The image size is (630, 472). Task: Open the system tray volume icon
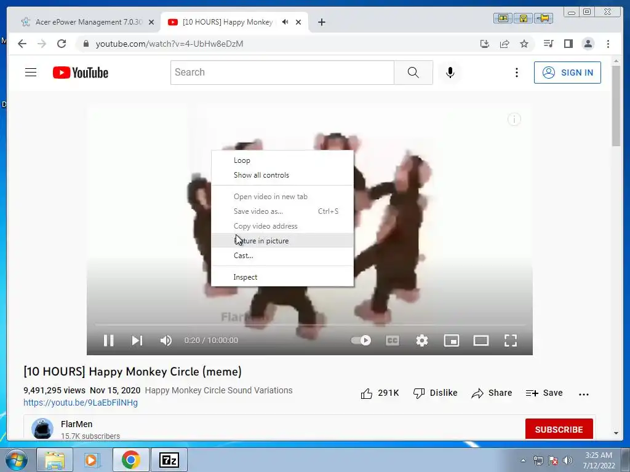568,460
